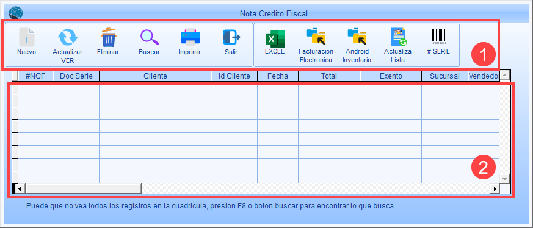Export to EXCEL icon
533x228 pixels.
pos(275,39)
